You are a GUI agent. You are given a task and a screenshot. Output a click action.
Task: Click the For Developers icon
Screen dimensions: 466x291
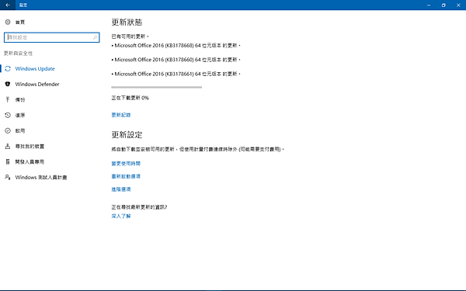point(8,161)
